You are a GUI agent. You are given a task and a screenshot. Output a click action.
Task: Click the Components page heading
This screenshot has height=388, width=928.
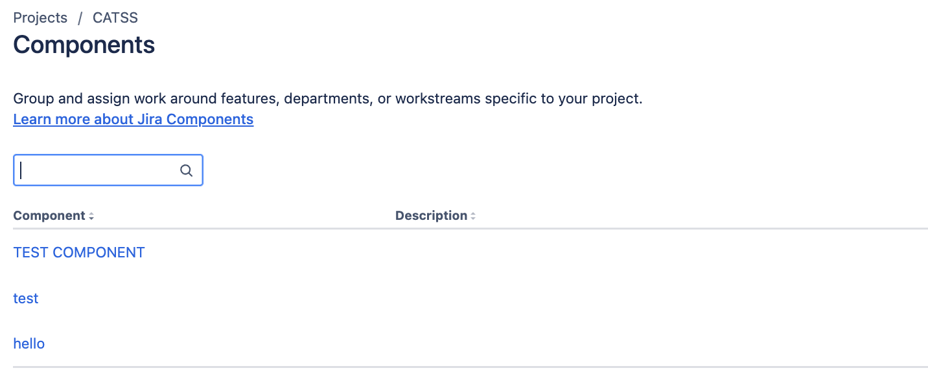pyautogui.click(x=84, y=45)
